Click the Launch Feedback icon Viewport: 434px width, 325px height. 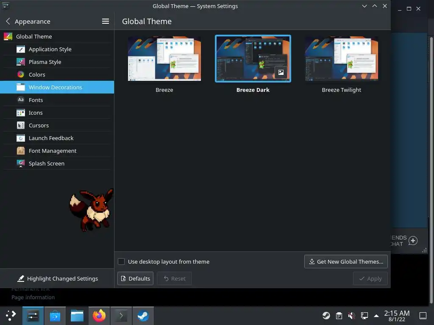pos(21,138)
